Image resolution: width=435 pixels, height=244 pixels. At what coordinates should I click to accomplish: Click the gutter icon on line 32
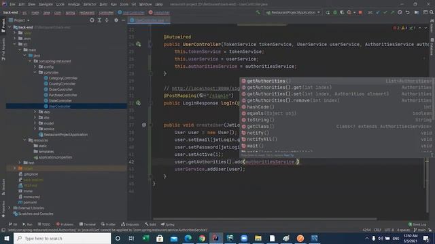[138, 103]
